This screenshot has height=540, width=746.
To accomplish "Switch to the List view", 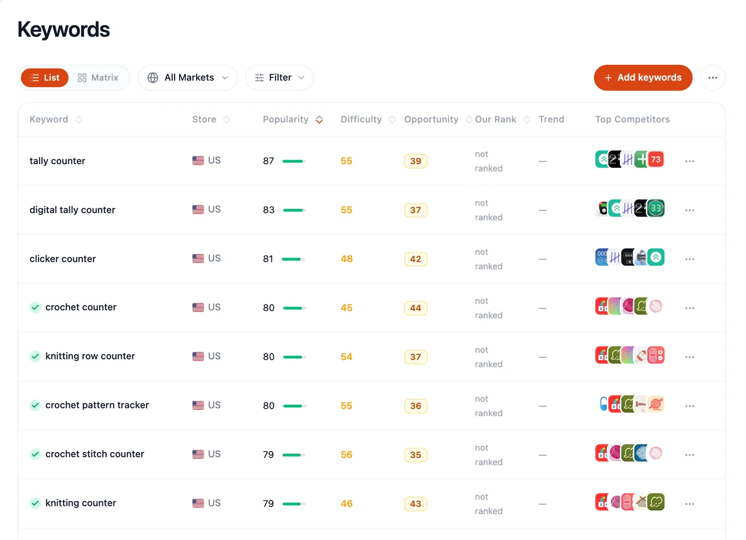I will 45,78.
